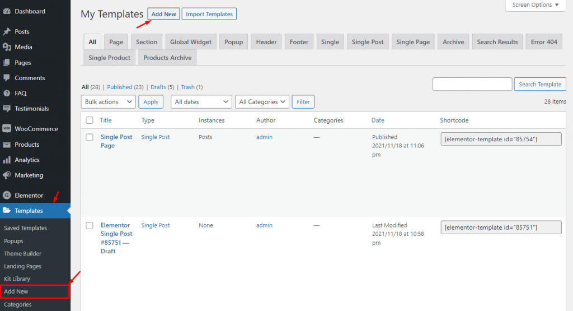Click the Analytics bar chart icon
The height and width of the screenshot is (311, 573).
coord(7,160)
